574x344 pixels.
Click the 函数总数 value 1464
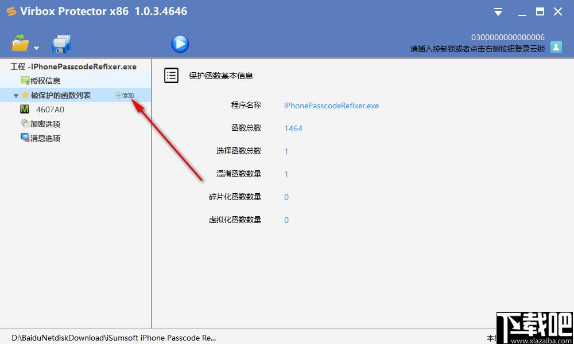click(293, 128)
